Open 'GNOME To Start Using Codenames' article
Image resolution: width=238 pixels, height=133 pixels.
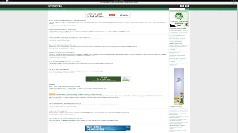(x=59, y=70)
